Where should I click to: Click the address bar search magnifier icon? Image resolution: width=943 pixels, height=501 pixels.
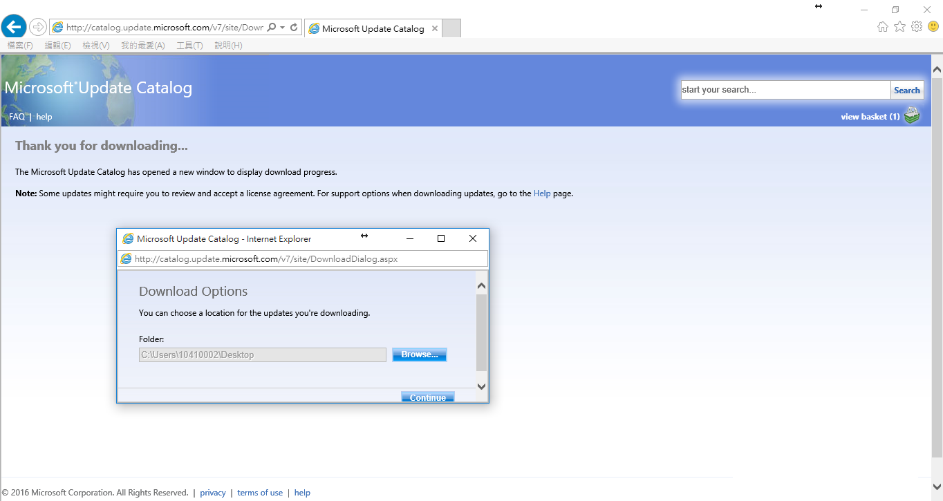(272, 28)
